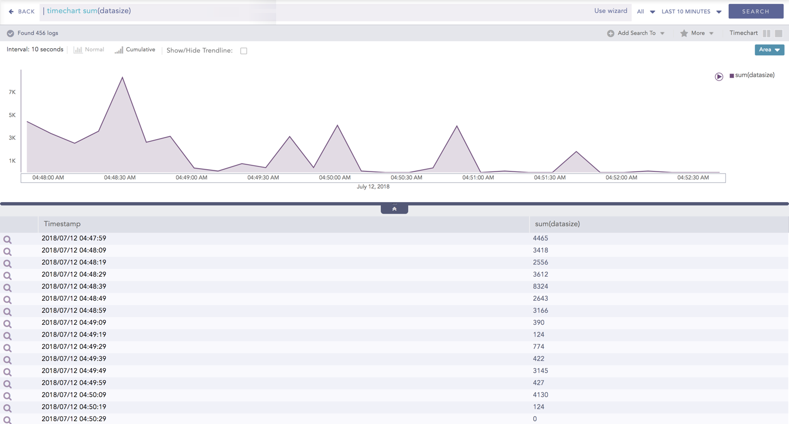
Task: Open the Last 10 Minutes time range dropdown
Action: pyautogui.click(x=691, y=12)
